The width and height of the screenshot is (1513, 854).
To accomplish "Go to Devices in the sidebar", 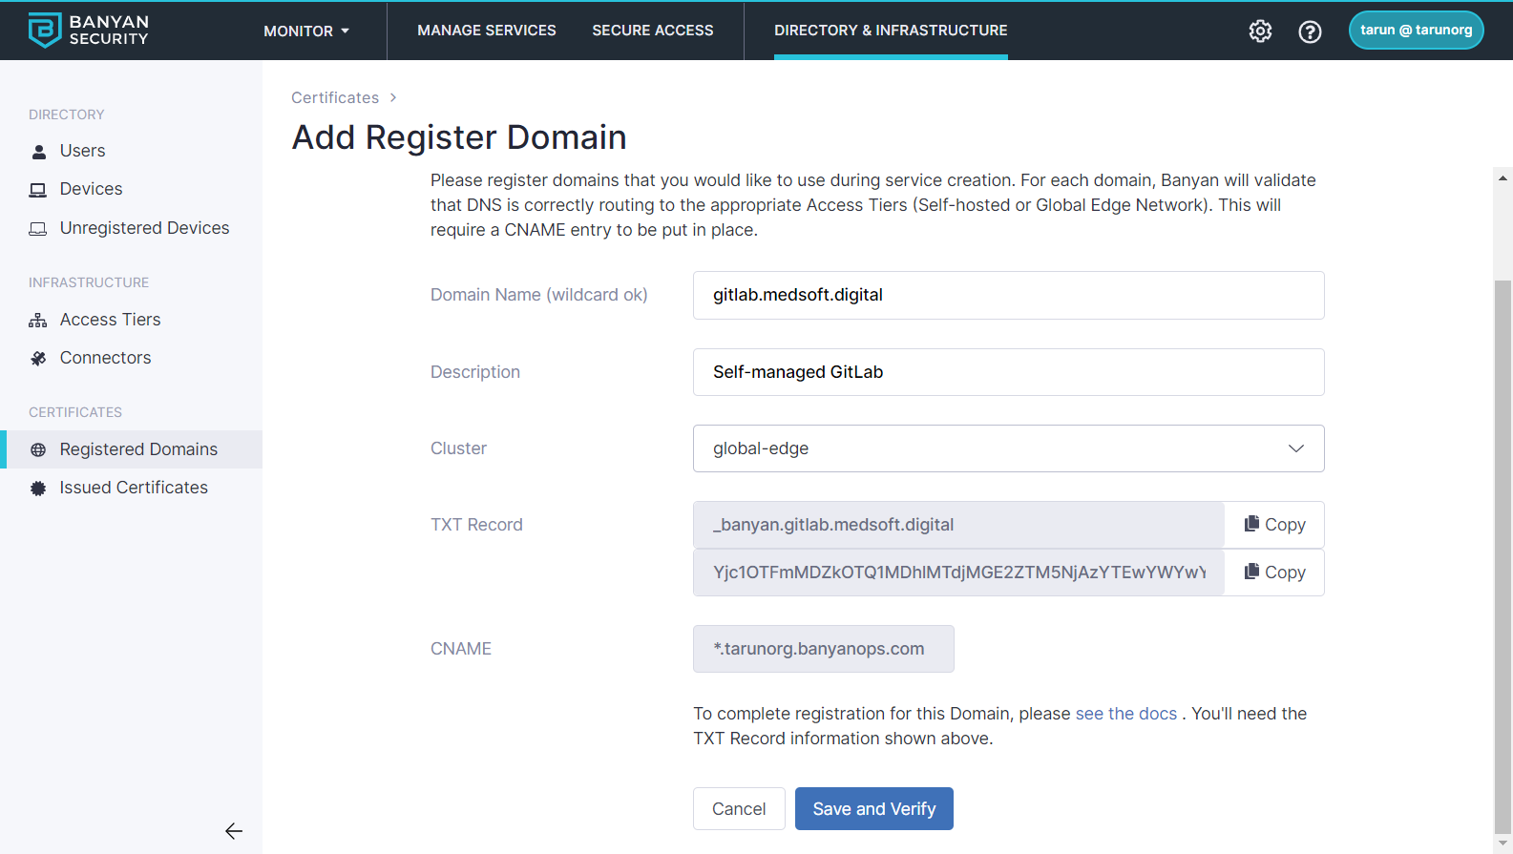I will point(91,189).
